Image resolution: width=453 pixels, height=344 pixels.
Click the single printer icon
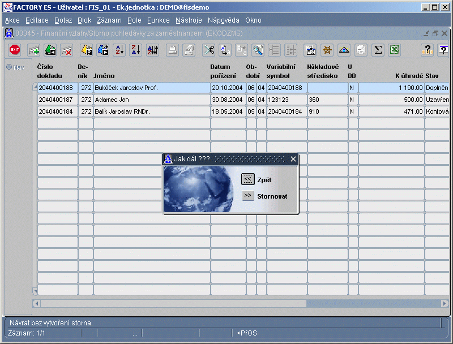coord(173,50)
